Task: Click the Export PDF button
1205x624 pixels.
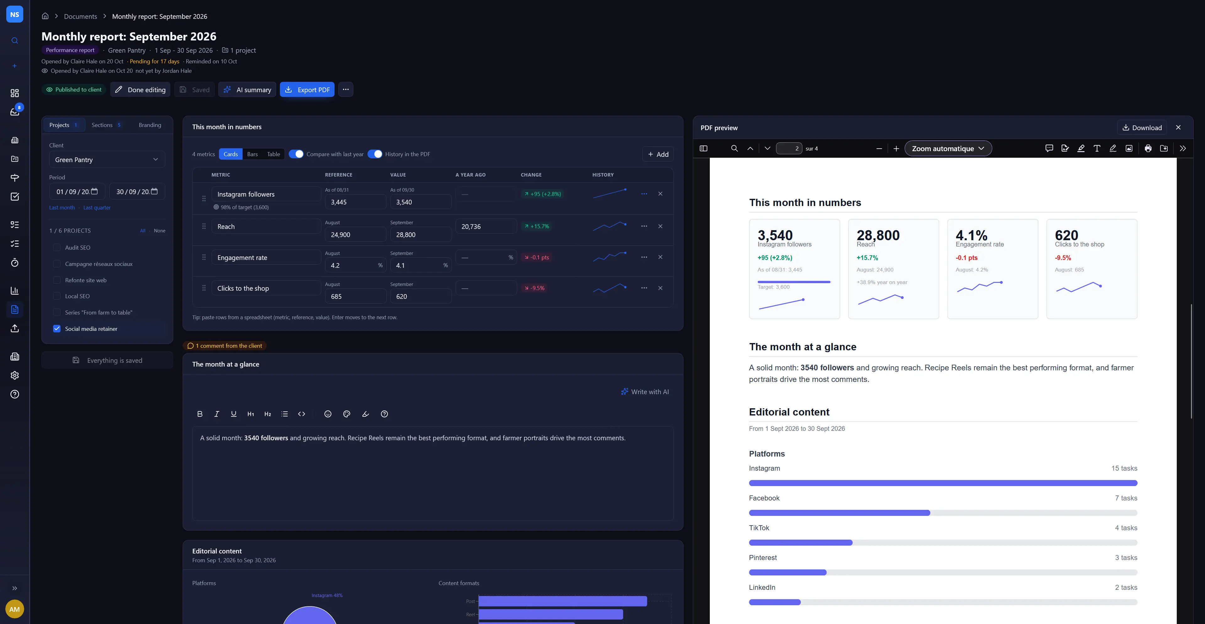Action: tap(307, 90)
